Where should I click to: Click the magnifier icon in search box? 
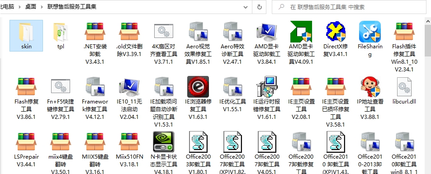point(281,7)
